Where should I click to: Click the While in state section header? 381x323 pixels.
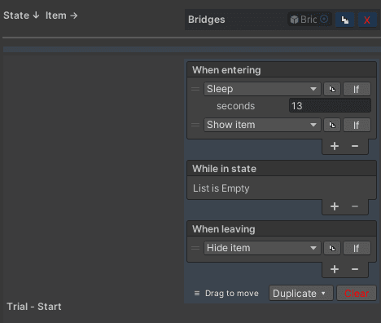[x=282, y=169]
